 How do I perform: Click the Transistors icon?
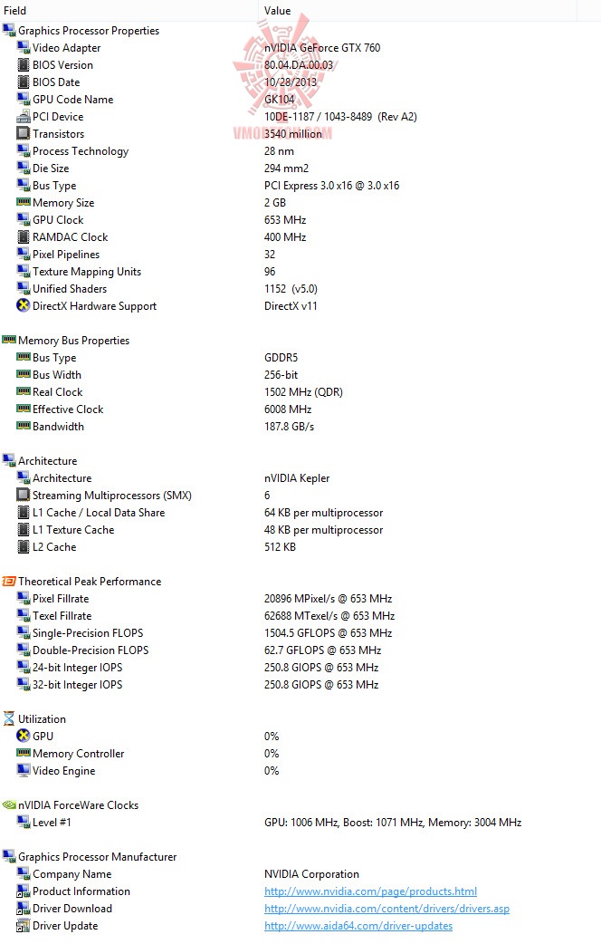pos(24,133)
